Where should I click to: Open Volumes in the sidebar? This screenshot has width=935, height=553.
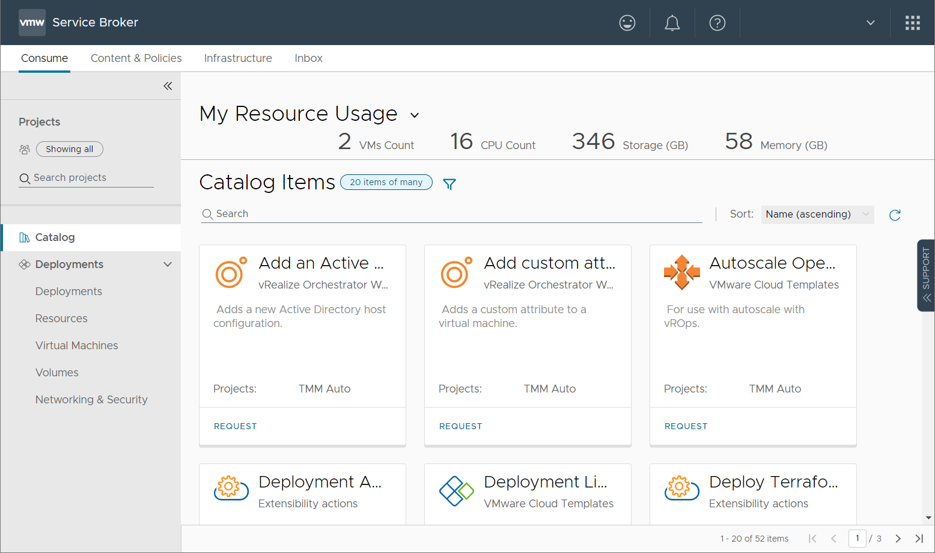[57, 373]
